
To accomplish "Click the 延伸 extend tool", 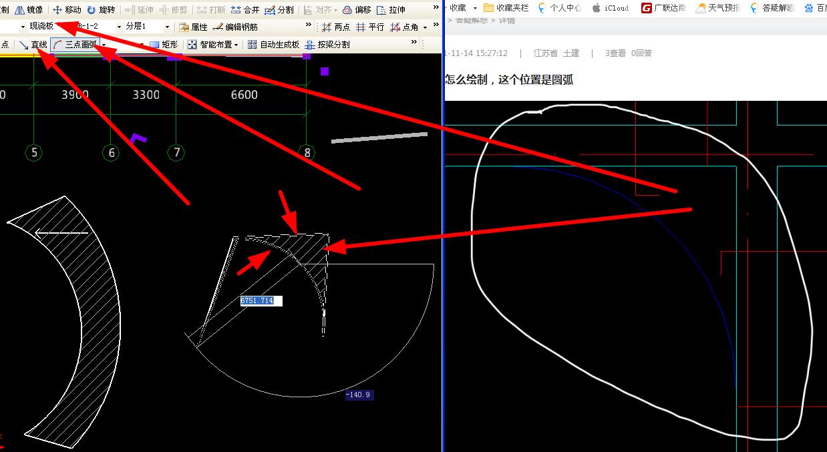I will pos(139,10).
